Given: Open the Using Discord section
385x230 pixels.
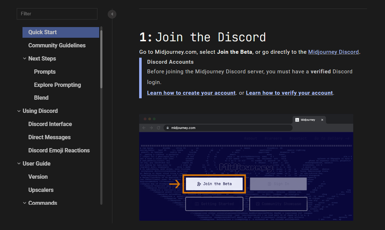Looking at the screenshot, I should (x=40, y=111).
